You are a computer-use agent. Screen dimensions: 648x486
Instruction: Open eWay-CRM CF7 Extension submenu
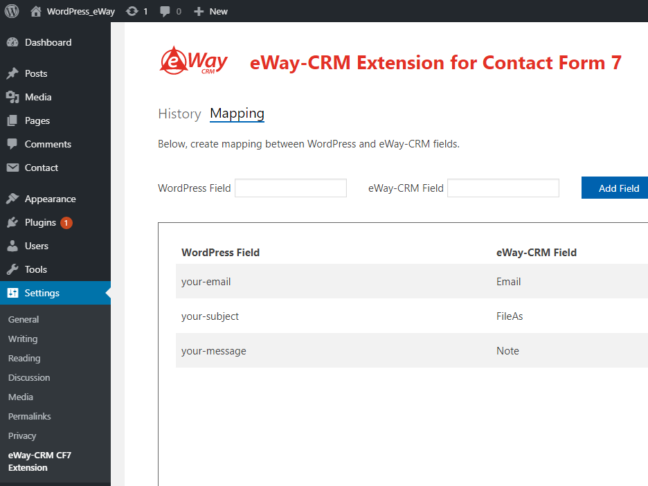(39, 461)
